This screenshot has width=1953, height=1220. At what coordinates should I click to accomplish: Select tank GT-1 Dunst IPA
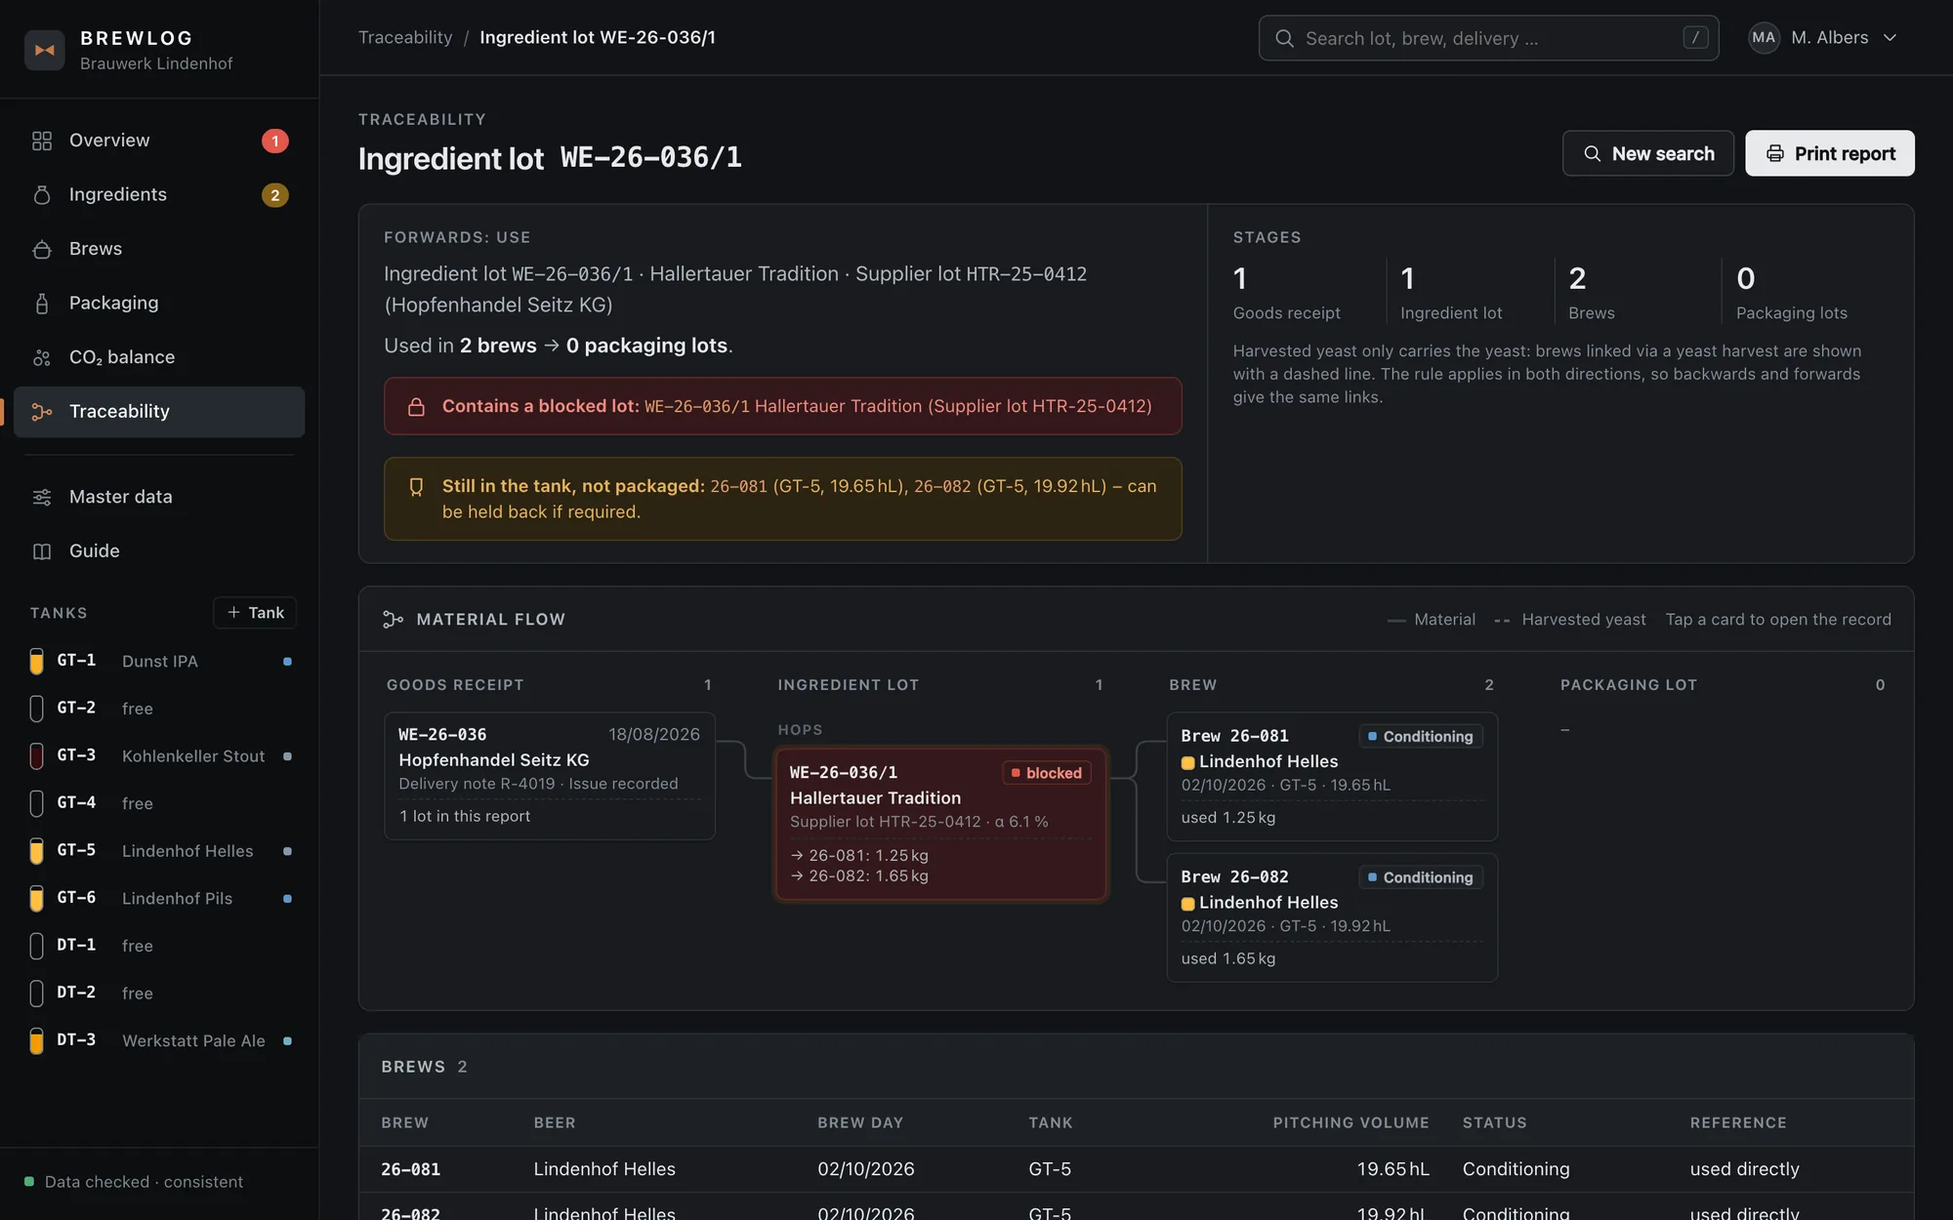(x=161, y=661)
